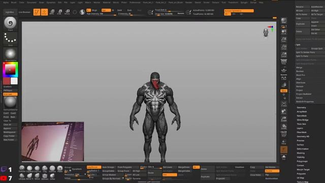Image resolution: width=325 pixels, height=183 pixels.
Task: Click the Rotate view icon on right shelf
Action: (x=284, y=127)
